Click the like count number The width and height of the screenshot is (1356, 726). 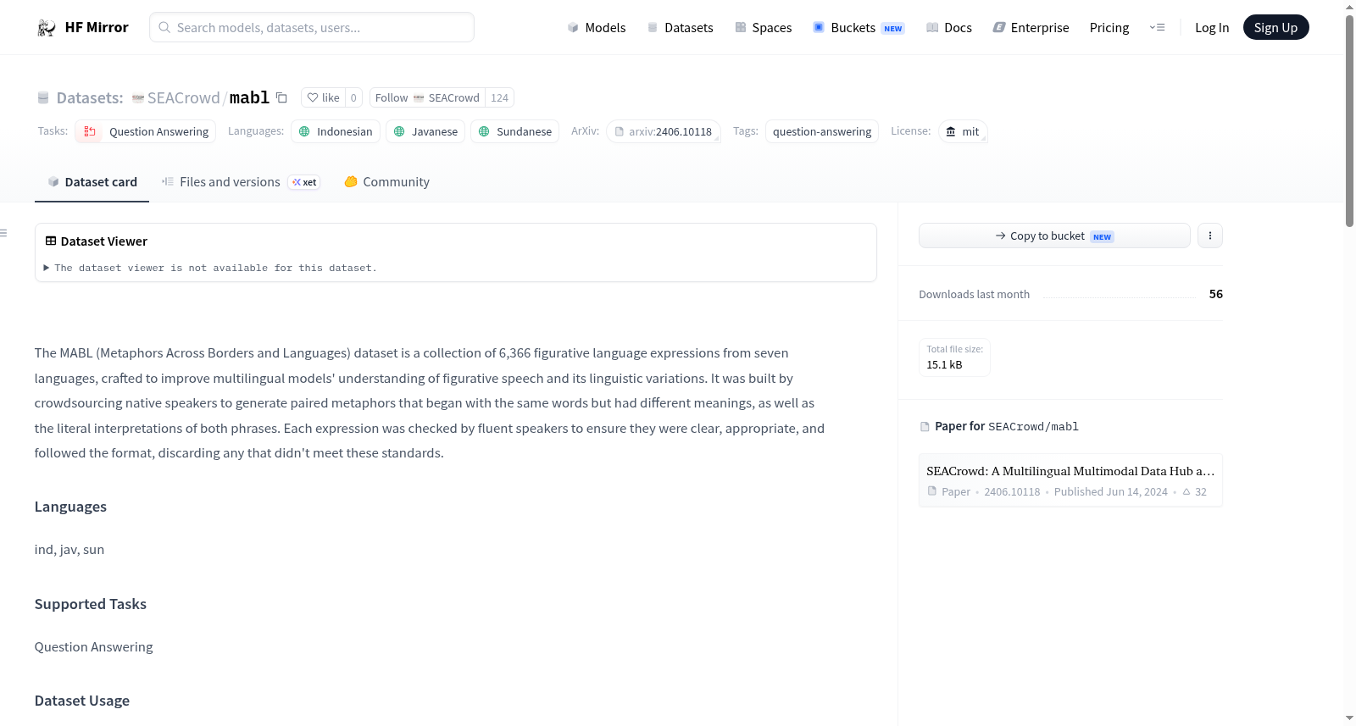click(x=353, y=98)
